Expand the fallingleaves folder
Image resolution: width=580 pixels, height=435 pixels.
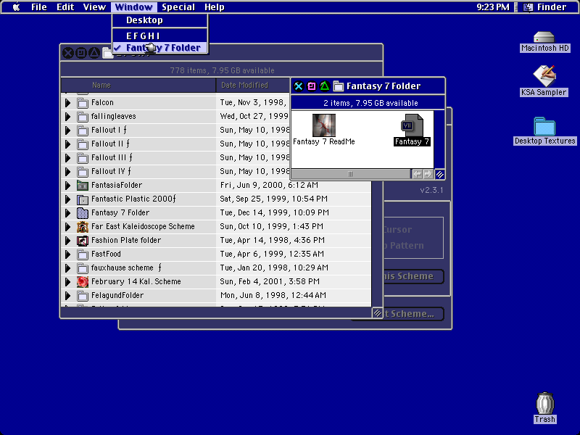(67, 117)
